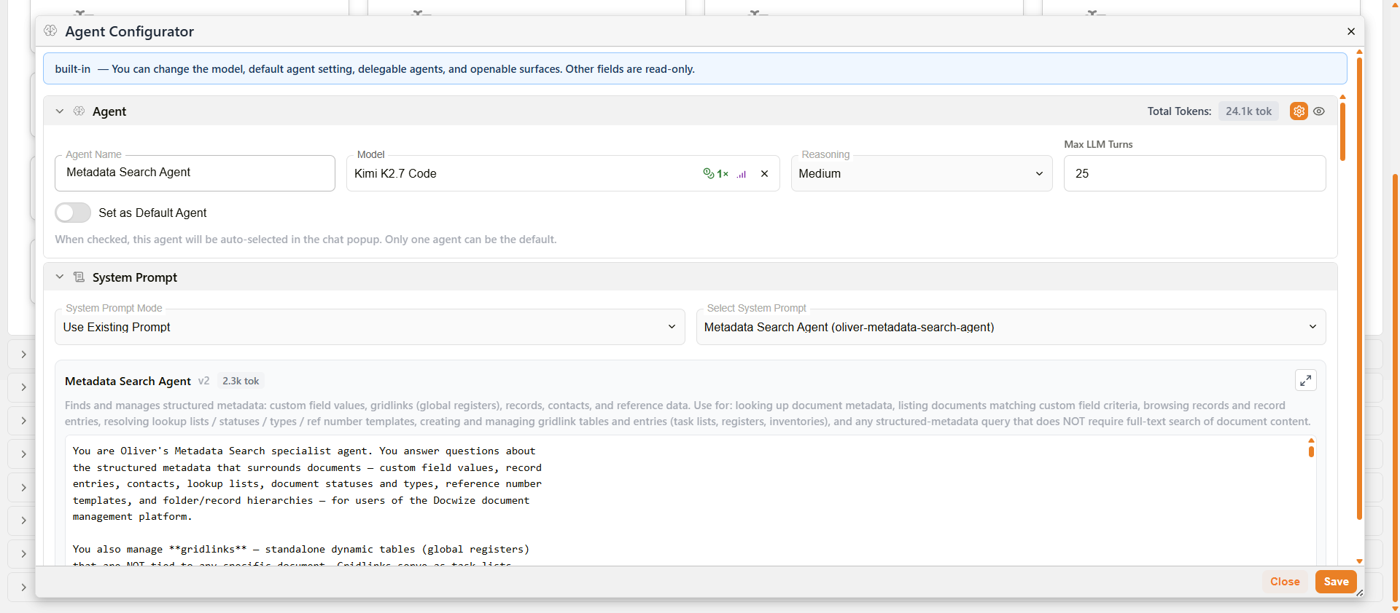The image size is (1400, 613).
Task: Click the Metadata Search Agent prompt title
Action: coord(128,381)
